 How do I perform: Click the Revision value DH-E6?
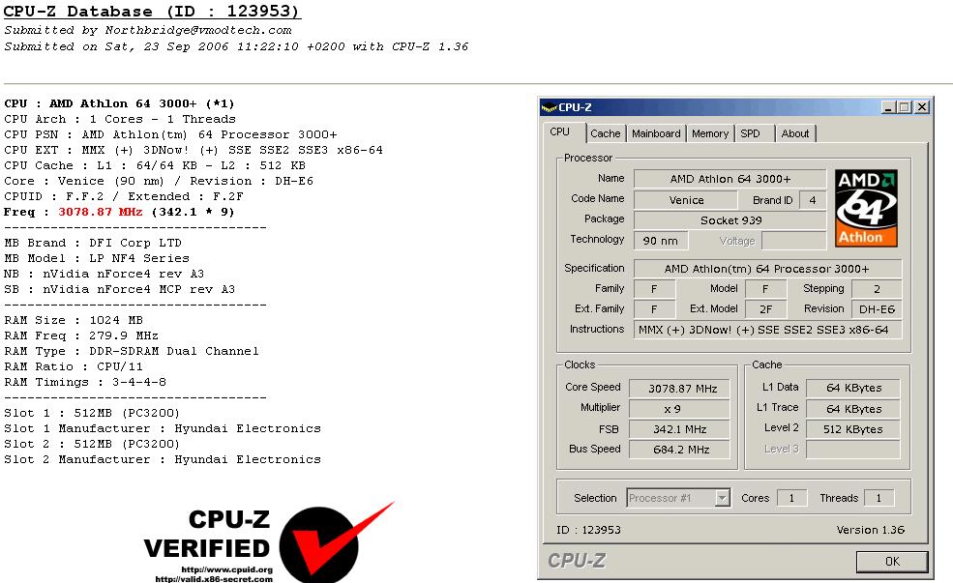(x=877, y=309)
